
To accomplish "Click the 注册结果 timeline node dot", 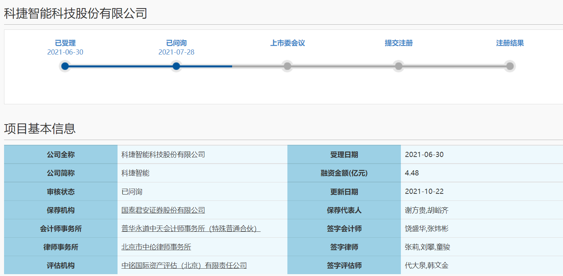I will pyautogui.click(x=510, y=66).
